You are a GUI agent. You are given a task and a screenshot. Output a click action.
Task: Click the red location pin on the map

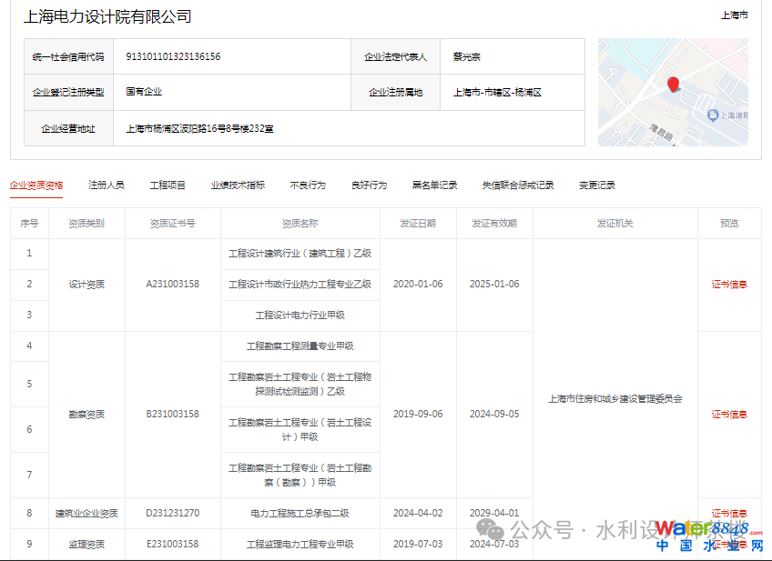(673, 85)
